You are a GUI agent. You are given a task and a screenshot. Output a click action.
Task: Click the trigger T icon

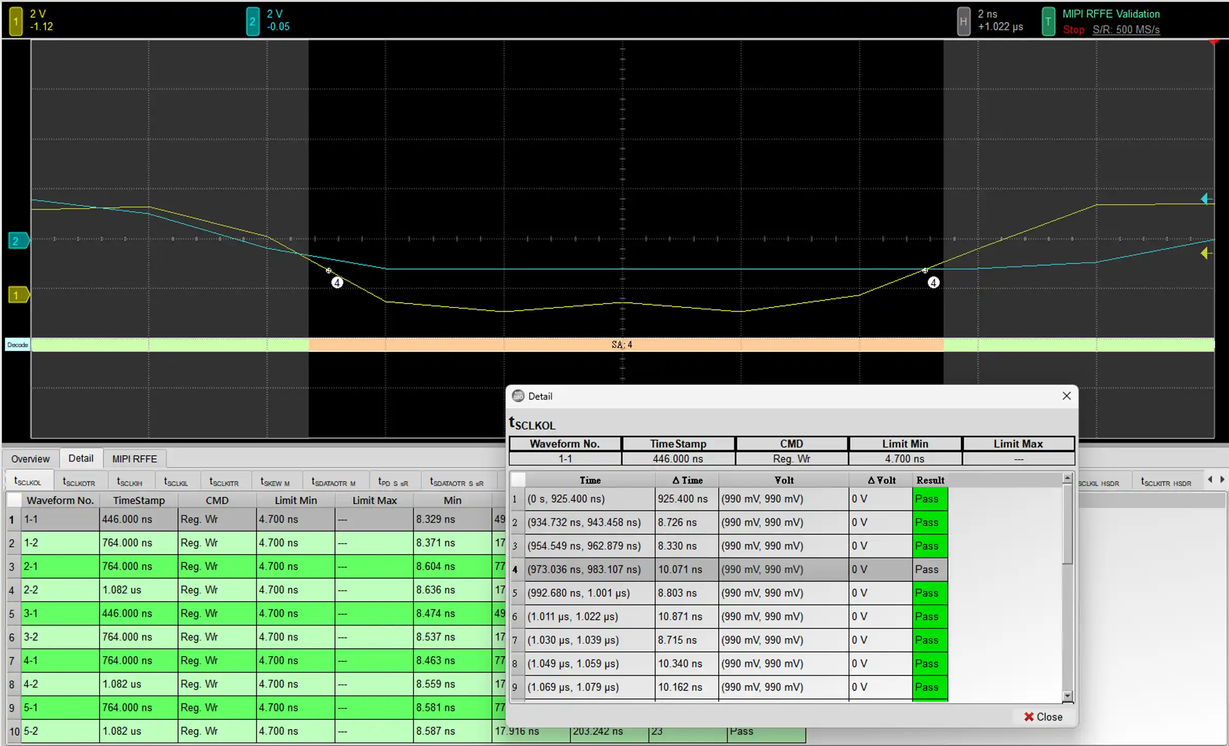coord(1048,22)
